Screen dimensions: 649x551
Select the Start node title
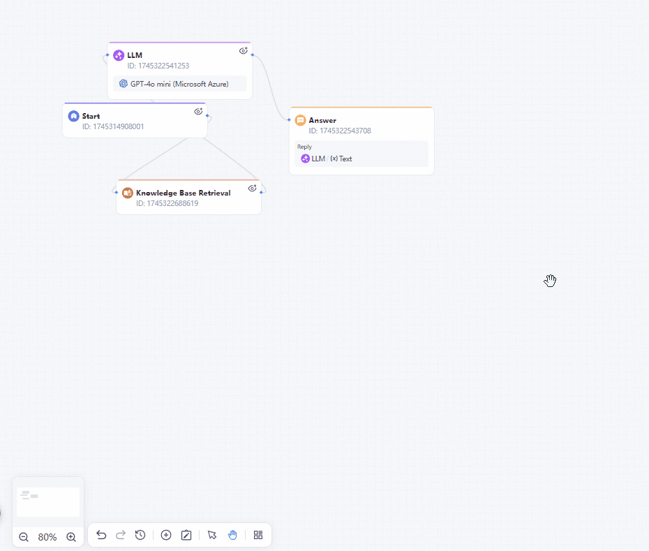click(91, 116)
